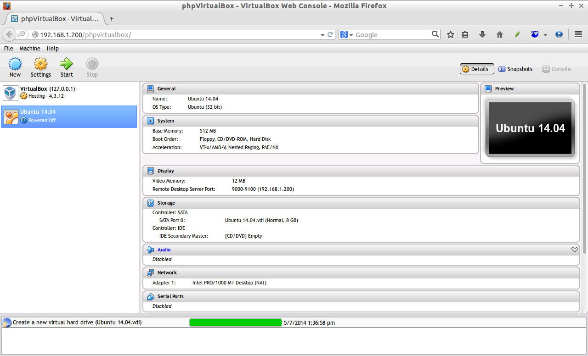The image size is (588, 356).
Task: Open the address bar history dropdown
Action: click(x=322, y=35)
